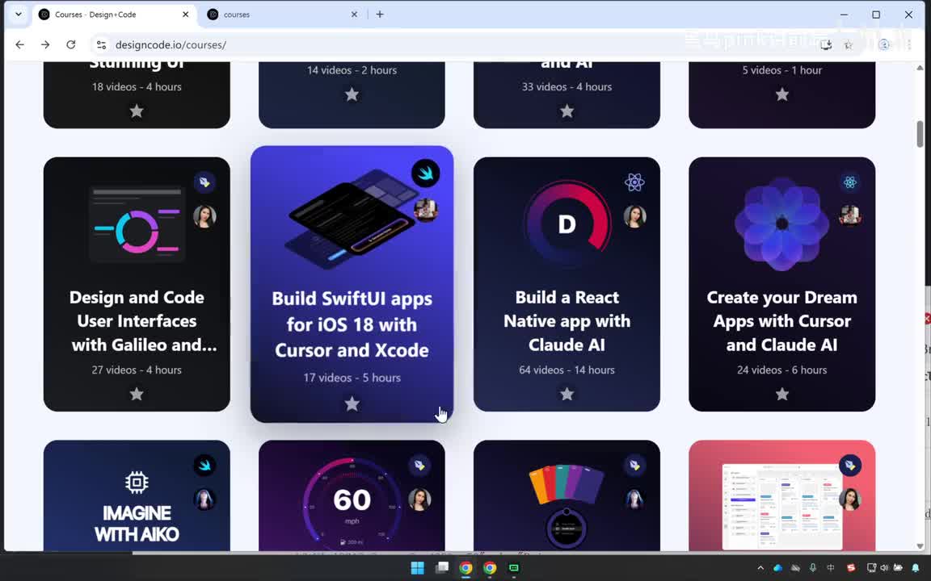Click the 24 videos - 6 hours text

pos(782,370)
